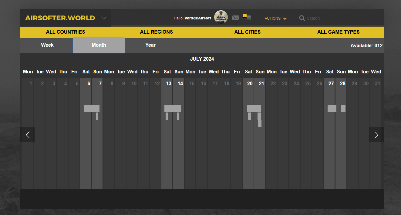This screenshot has width=401, height=215.
Task: Click the AIRSOFTER.WORLD logo link
Action: [x=60, y=18]
